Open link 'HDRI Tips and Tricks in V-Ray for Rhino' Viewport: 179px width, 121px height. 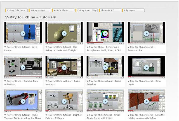22,117
